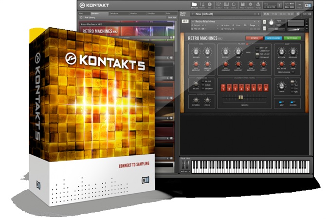Enable the Percussion switch in AMP section
The width and height of the screenshot is (326, 219).
(x=293, y=72)
